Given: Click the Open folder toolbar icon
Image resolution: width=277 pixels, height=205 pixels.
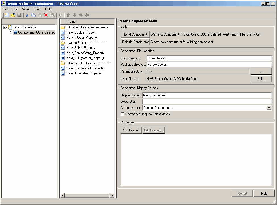Looking at the screenshot, I should tap(13, 15).
